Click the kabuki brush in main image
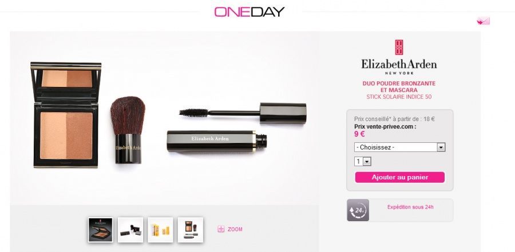Screen dimensions: 515x252 click(x=128, y=130)
